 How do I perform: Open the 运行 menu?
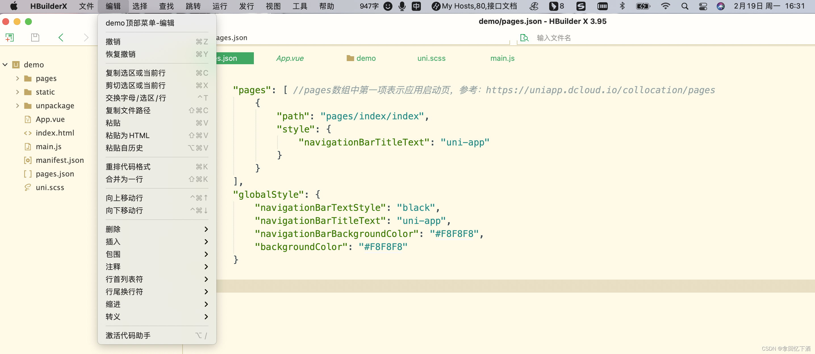[220, 6]
